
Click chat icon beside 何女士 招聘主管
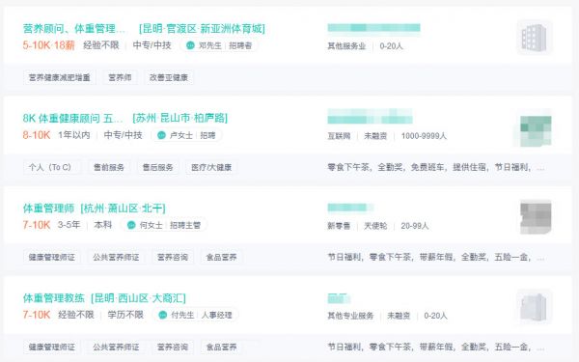pos(131,225)
